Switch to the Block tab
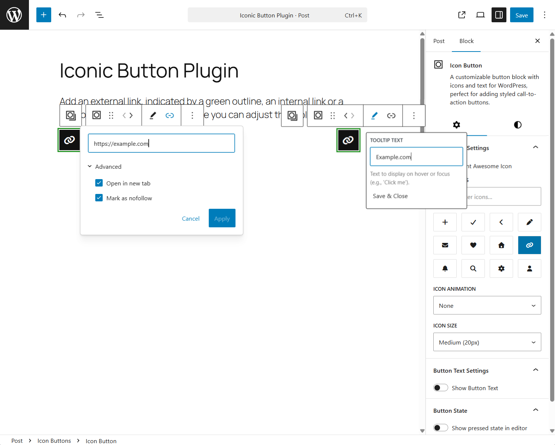The width and height of the screenshot is (555, 445). [466, 41]
